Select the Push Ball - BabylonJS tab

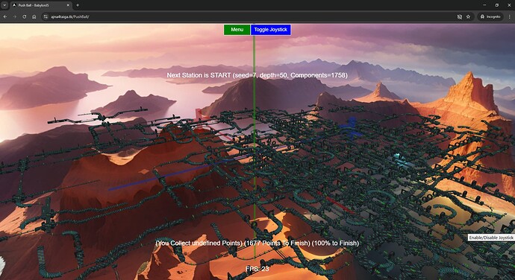[41, 5]
